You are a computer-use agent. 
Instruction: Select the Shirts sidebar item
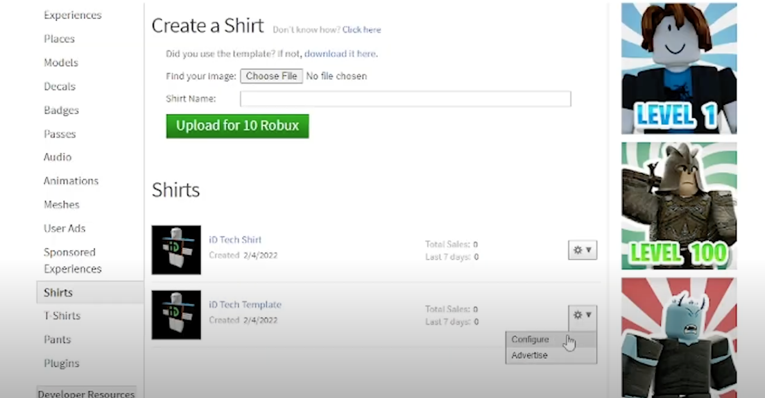[x=58, y=292]
